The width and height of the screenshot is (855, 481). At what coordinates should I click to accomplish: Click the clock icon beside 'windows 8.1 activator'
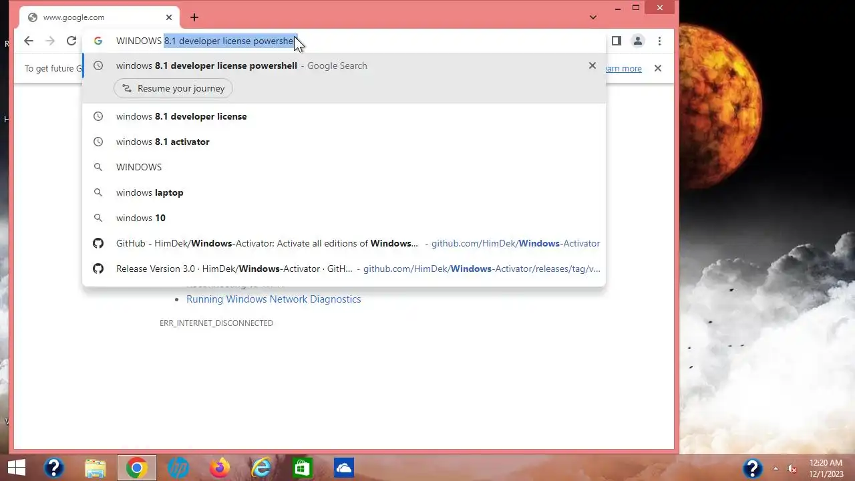point(98,142)
